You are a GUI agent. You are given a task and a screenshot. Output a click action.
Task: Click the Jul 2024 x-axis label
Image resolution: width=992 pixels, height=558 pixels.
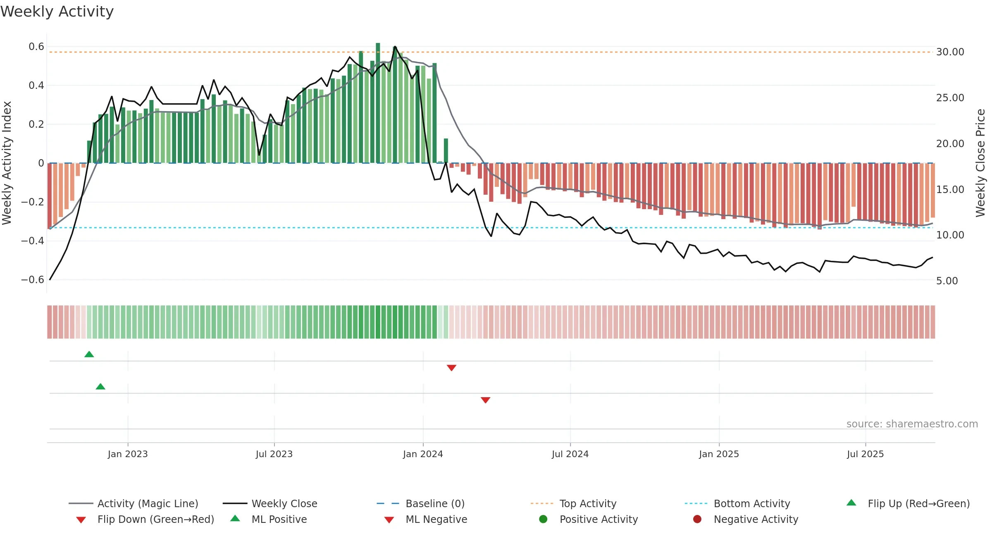pyautogui.click(x=570, y=454)
